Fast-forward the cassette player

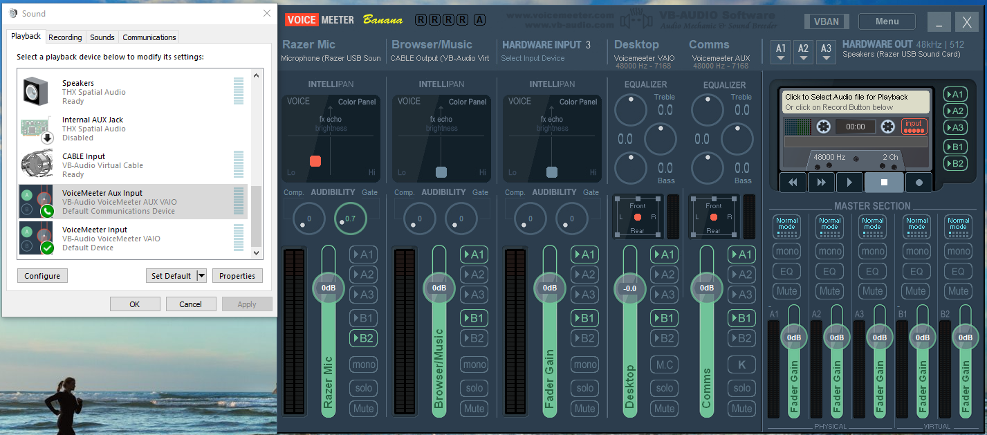[822, 183]
